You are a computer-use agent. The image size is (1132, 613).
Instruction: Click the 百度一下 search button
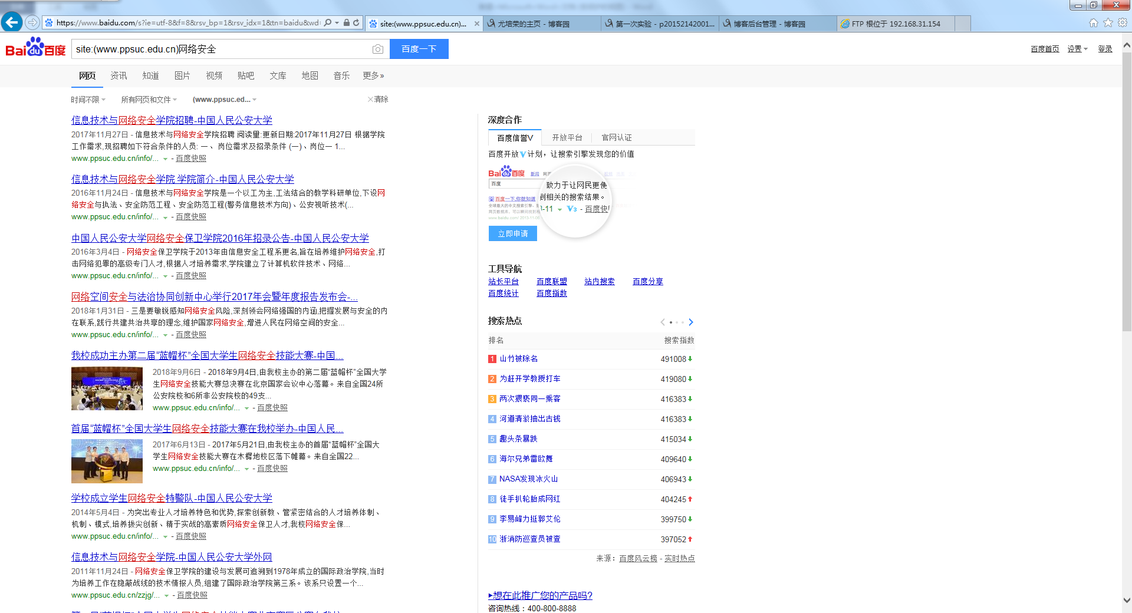419,49
